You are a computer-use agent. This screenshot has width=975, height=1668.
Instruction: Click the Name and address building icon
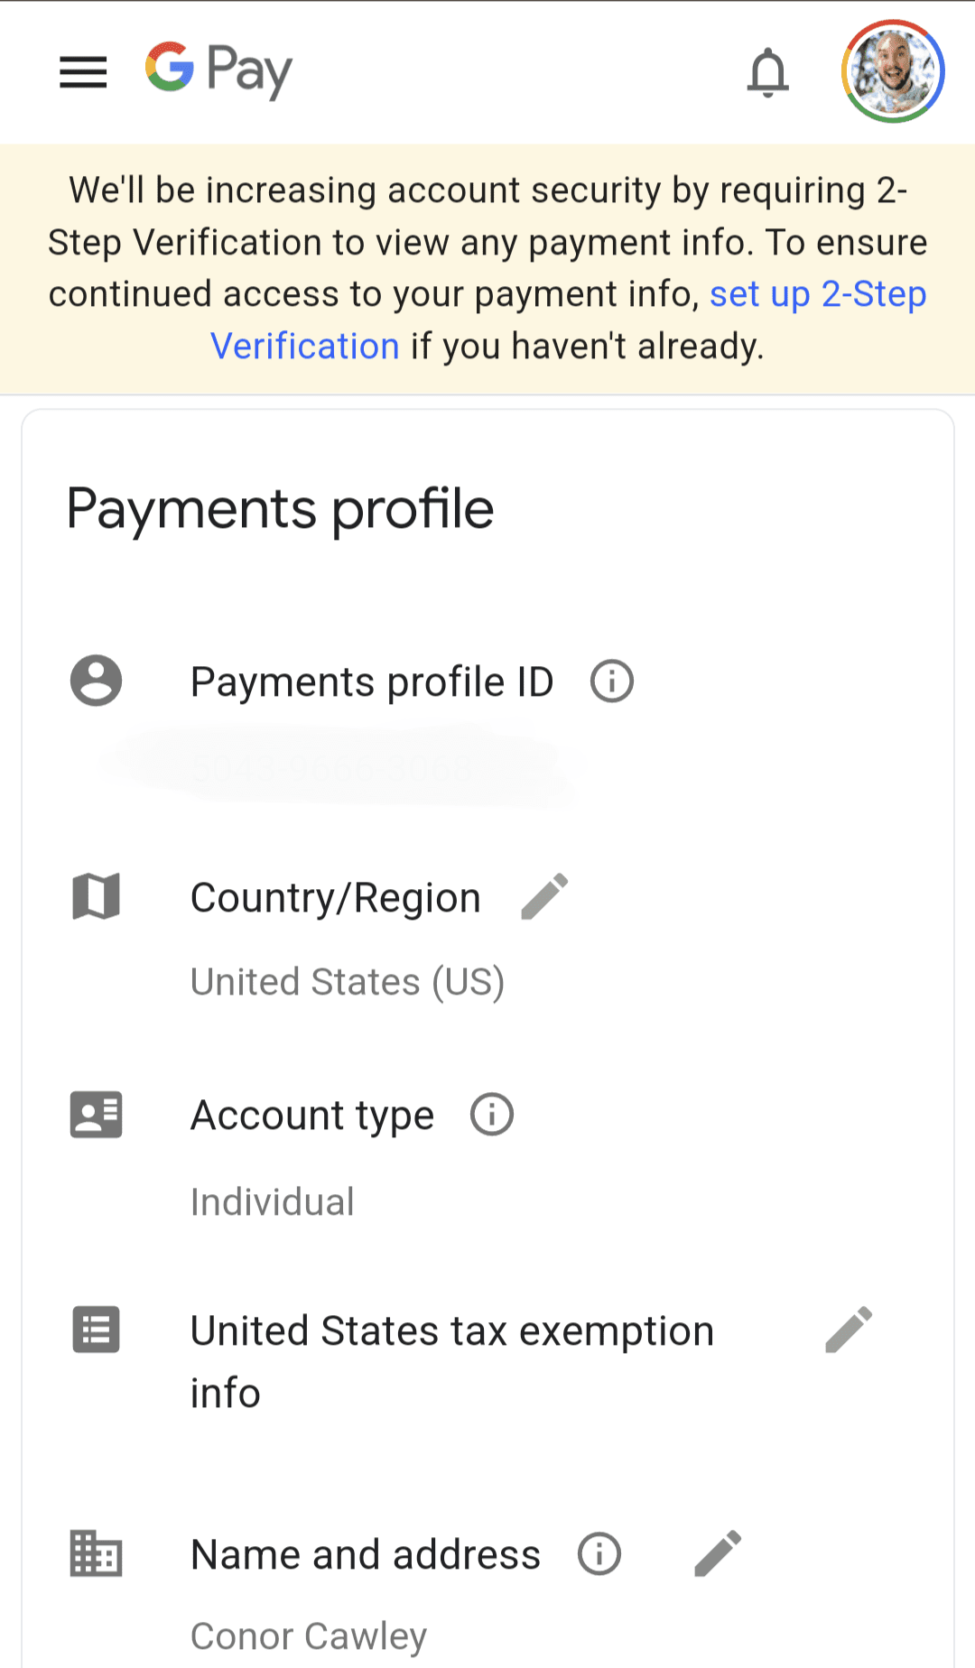click(x=96, y=1553)
